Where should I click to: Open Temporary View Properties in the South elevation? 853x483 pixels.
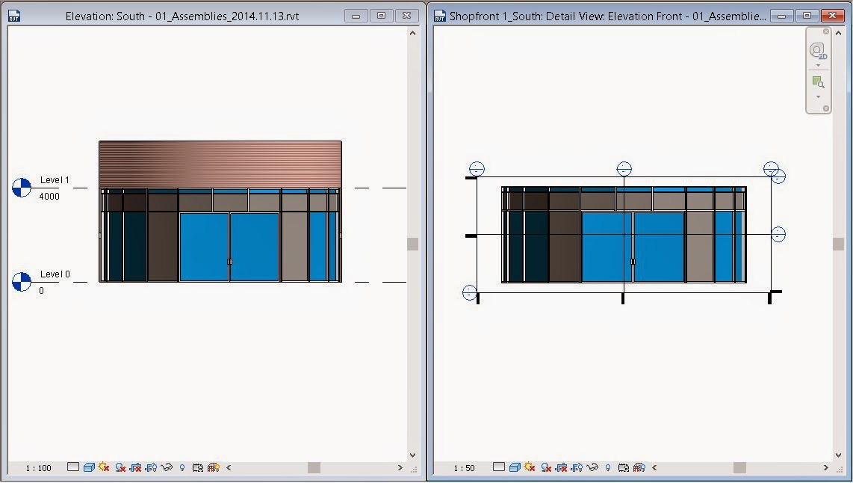196,467
